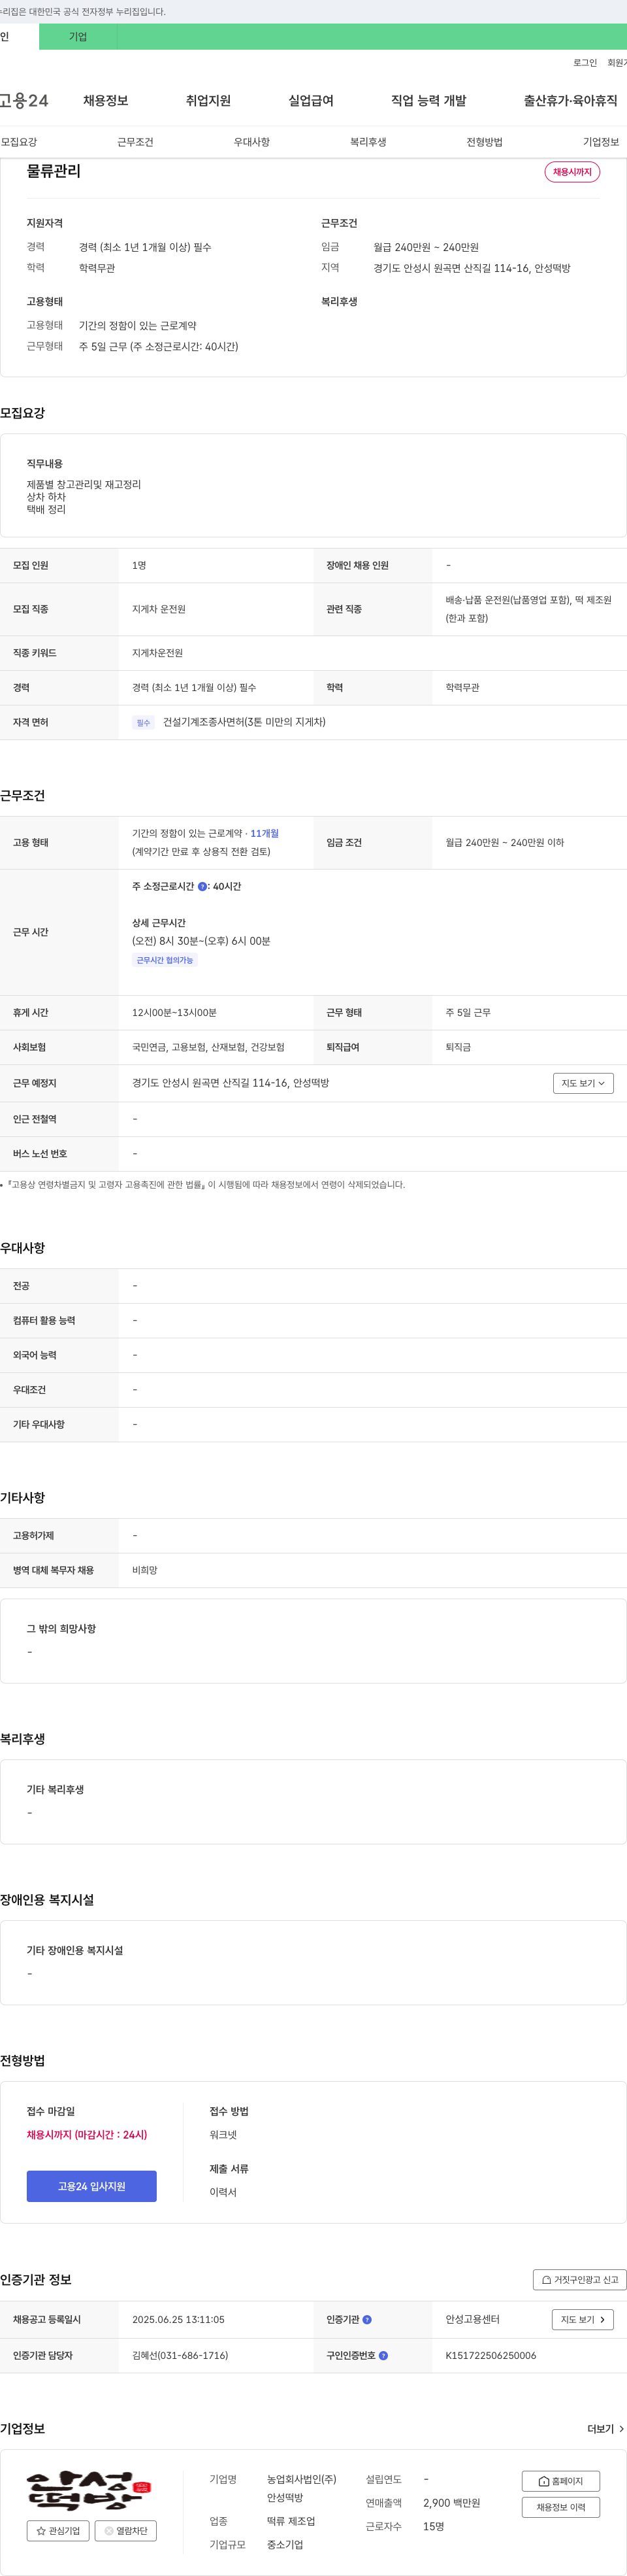
Task: Click the 11개월 contract period text
Action: (x=265, y=833)
